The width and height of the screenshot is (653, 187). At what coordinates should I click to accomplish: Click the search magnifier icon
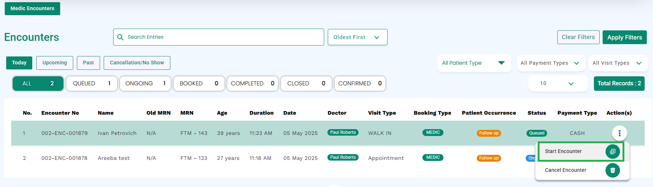click(x=120, y=37)
